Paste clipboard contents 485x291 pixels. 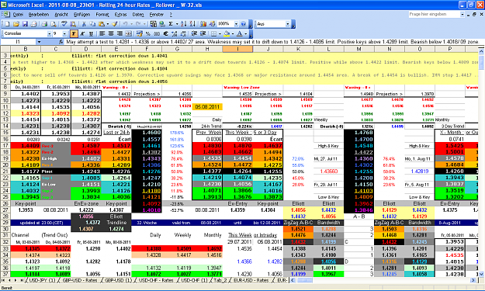pos(101,24)
